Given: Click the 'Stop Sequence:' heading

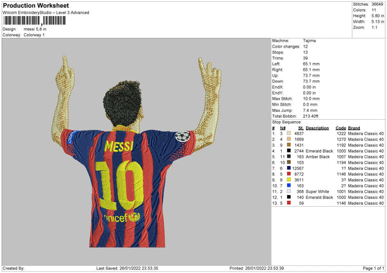Looking at the screenshot, I should pos(287,122).
